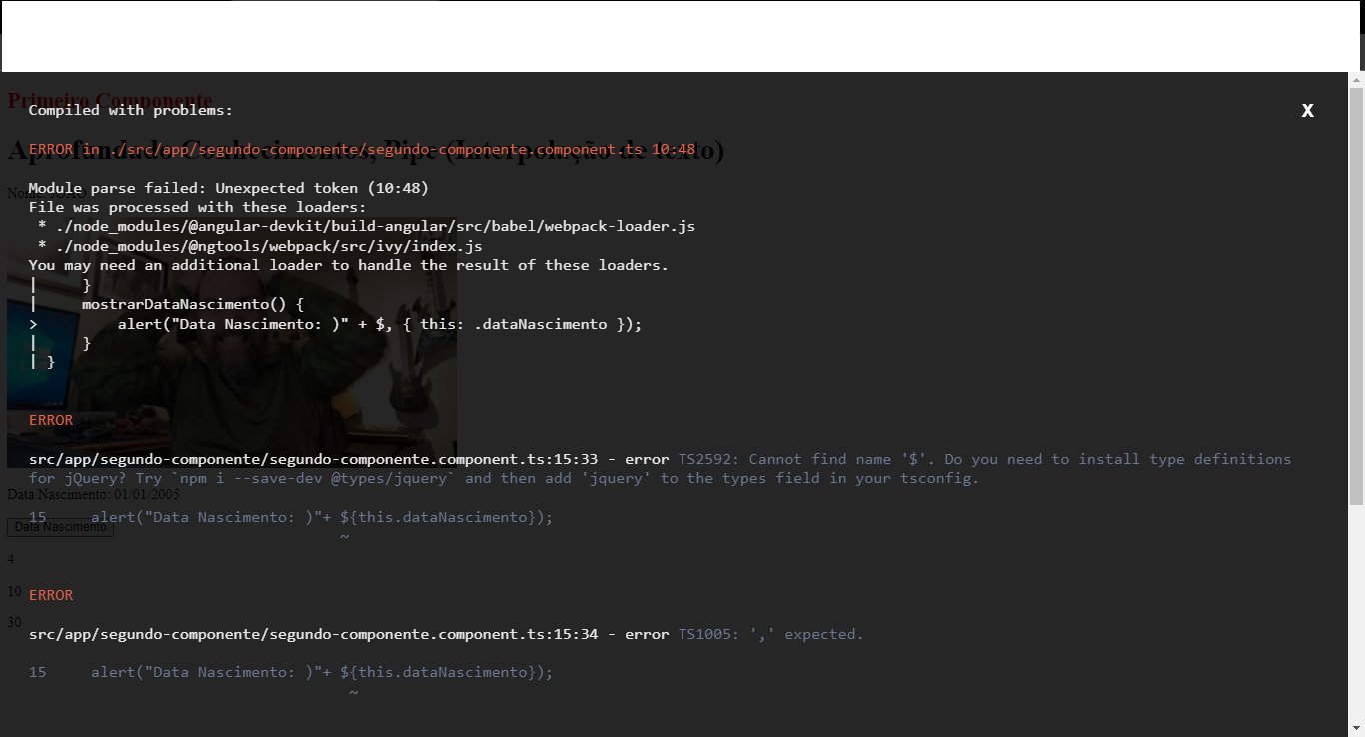Image resolution: width=1365 pixels, height=737 pixels.
Task: Click line 15 alert code under TS2592 error
Action: point(290,517)
